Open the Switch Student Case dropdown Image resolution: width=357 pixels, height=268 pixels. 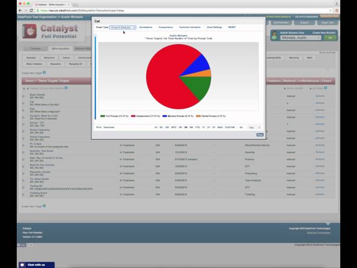[x=301, y=37]
